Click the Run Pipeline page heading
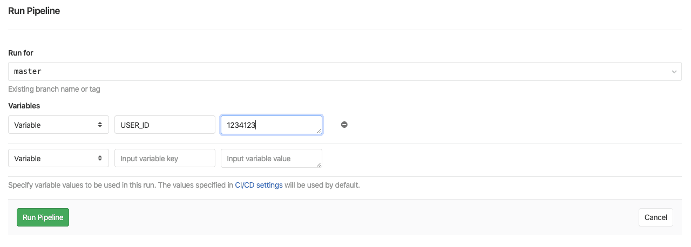This screenshot has width=691, height=247. (x=34, y=11)
